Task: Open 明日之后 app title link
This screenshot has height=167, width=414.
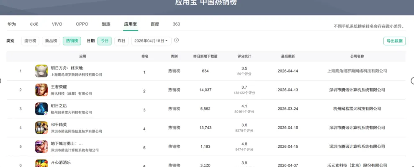Action: [x=59, y=106]
